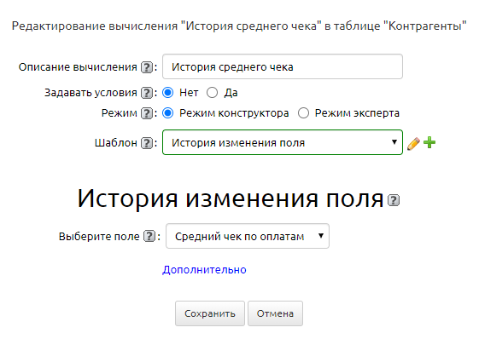
Task: Open help icon beside large История изменения поля heading
Action: pos(394,200)
